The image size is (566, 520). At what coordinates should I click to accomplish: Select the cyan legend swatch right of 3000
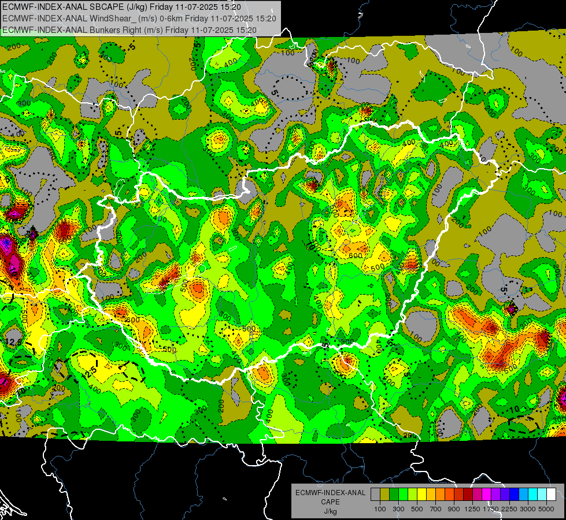pyautogui.click(x=533, y=495)
